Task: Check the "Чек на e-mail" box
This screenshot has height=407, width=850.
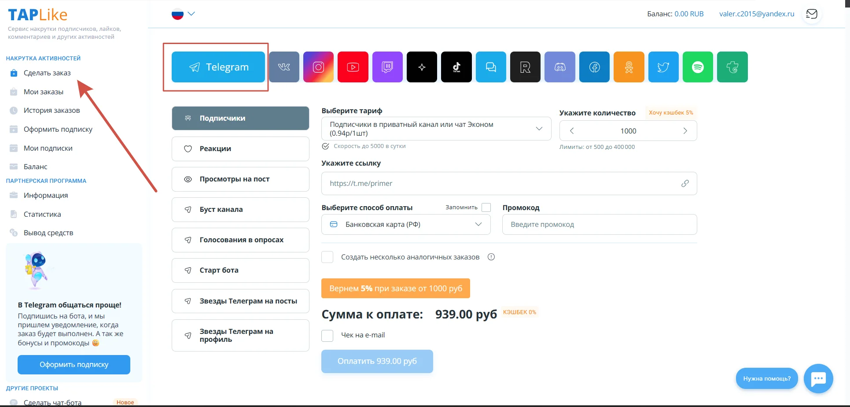Action: pyautogui.click(x=327, y=336)
